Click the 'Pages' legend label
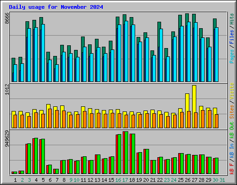Image resolution: width=237 pixels, height=185 pixels. 232,56
